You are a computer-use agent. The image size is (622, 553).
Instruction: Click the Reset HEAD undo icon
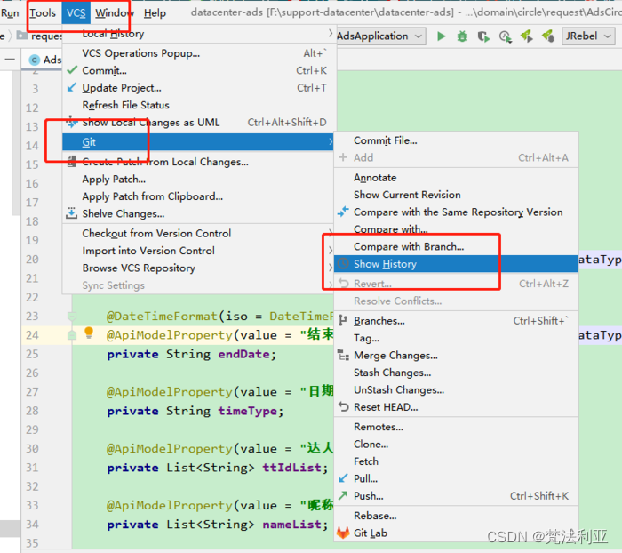click(343, 407)
